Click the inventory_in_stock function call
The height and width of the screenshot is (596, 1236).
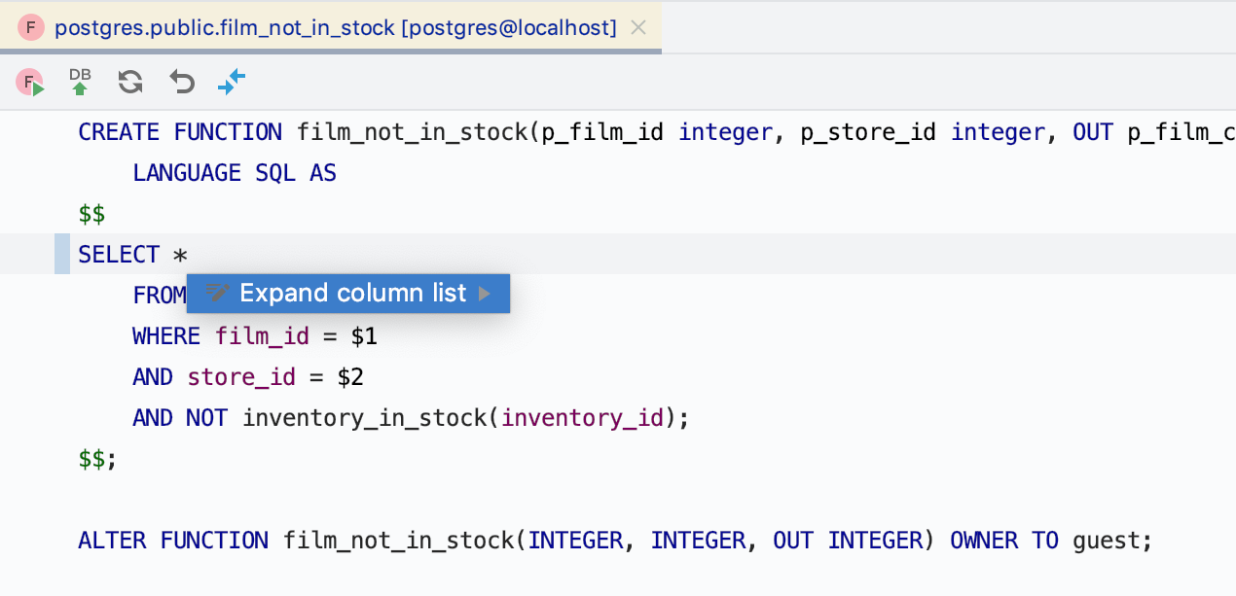tap(364, 418)
